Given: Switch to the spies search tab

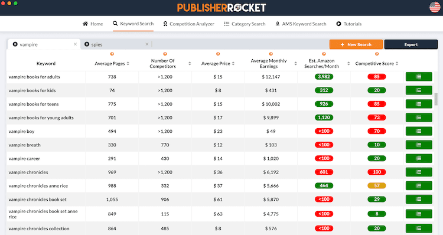Looking at the screenshot, I should pos(116,44).
